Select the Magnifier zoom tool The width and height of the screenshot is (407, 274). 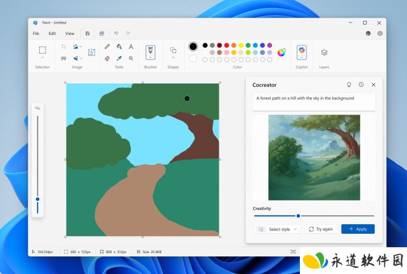click(x=131, y=58)
